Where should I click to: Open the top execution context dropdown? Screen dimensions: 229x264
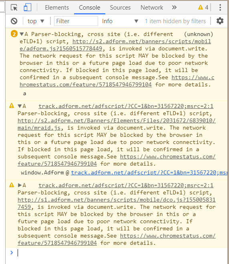pyautogui.click(x=36, y=21)
